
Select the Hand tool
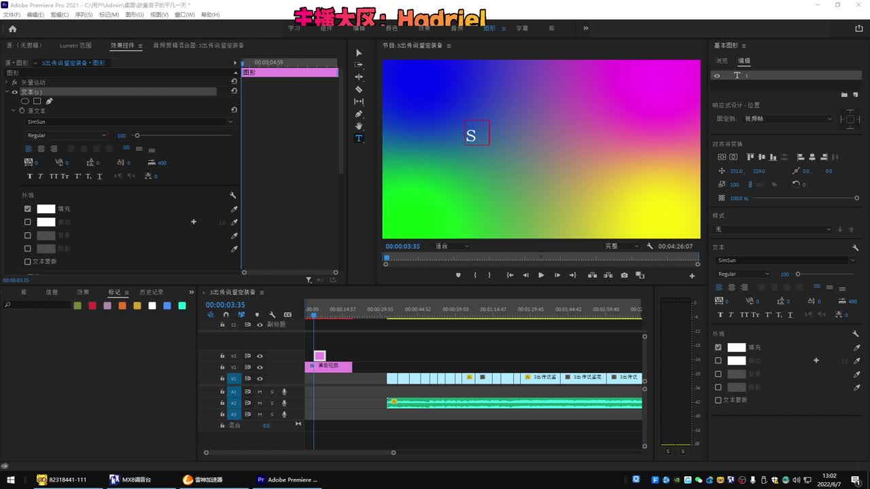[359, 126]
